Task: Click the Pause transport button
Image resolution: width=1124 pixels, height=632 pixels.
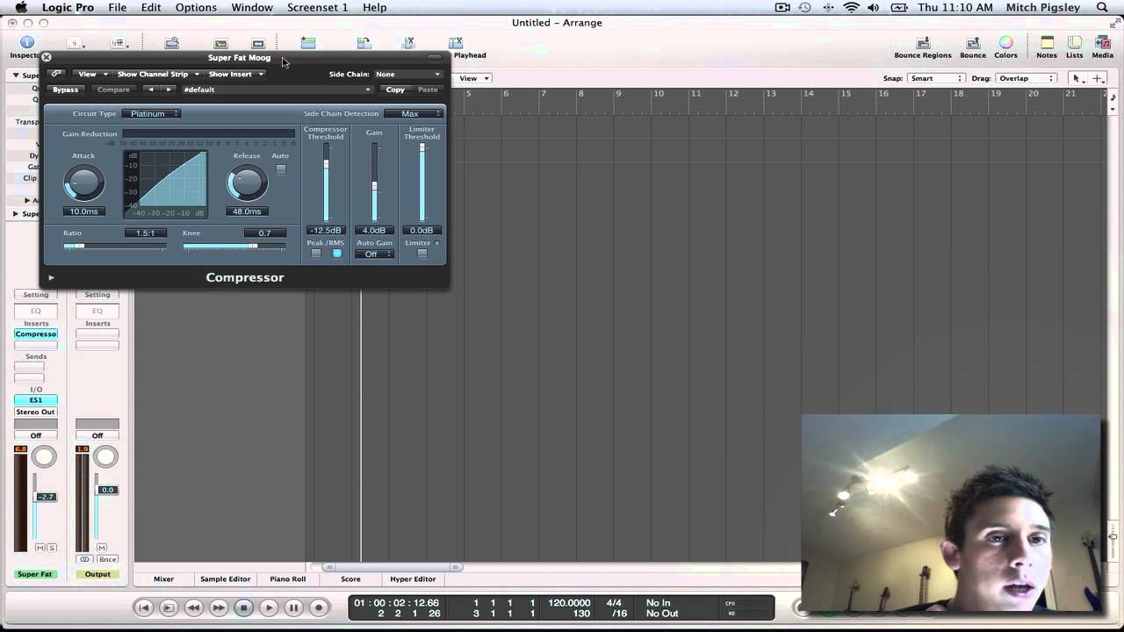Action: click(x=294, y=607)
